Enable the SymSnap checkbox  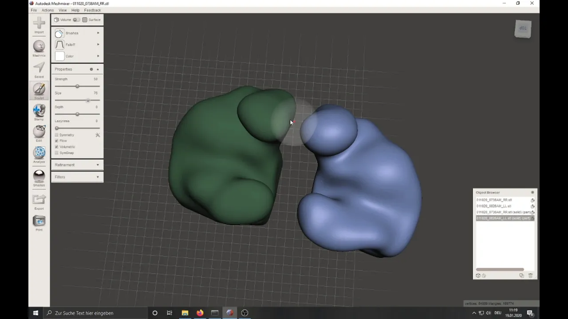[56, 153]
